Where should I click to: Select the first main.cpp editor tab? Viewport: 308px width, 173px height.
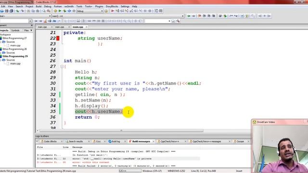[x=42, y=27]
